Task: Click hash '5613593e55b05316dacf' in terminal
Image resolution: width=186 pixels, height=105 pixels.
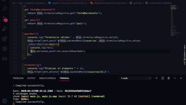Action: point(78,91)
